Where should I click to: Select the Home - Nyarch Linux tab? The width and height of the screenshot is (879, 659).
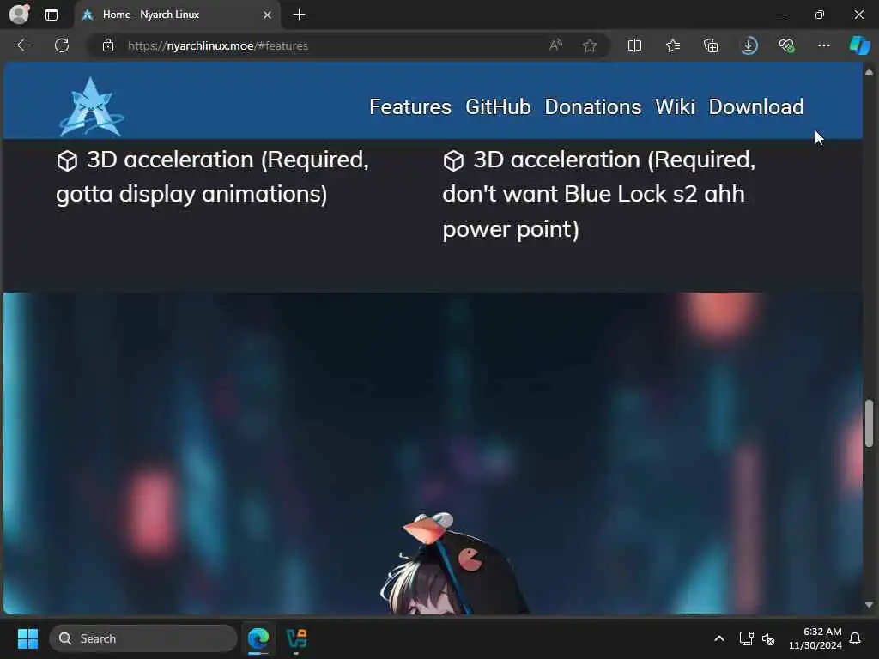click(177, 15)
